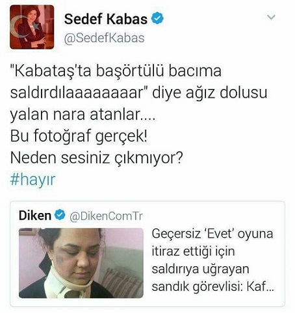Click the phrase "Kabataş'ta başörtülü bacıma"
The width and height of the screenshot is (295, 313).
[116, 71]
